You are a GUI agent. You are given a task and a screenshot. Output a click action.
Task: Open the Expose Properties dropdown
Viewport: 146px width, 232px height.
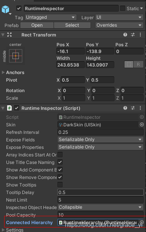click(100, 147)
